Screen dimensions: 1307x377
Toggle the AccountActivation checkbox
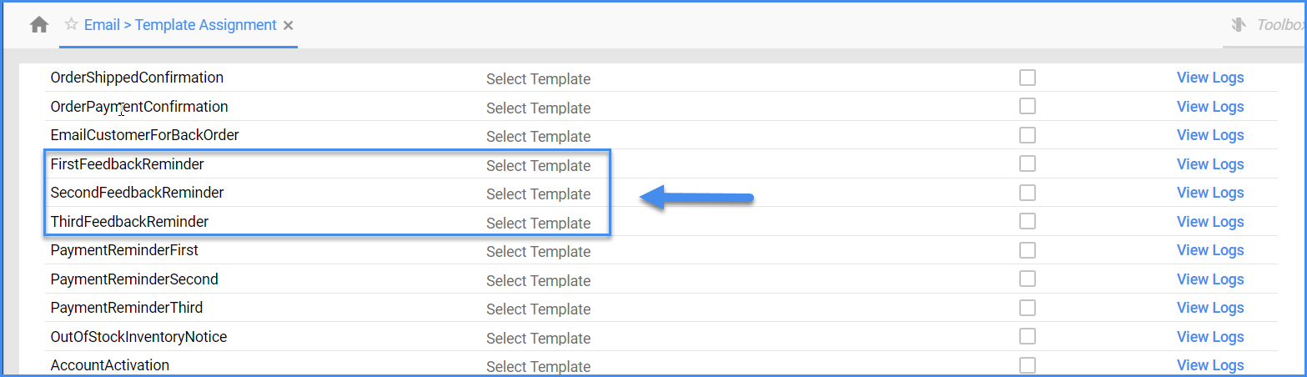1028,365
